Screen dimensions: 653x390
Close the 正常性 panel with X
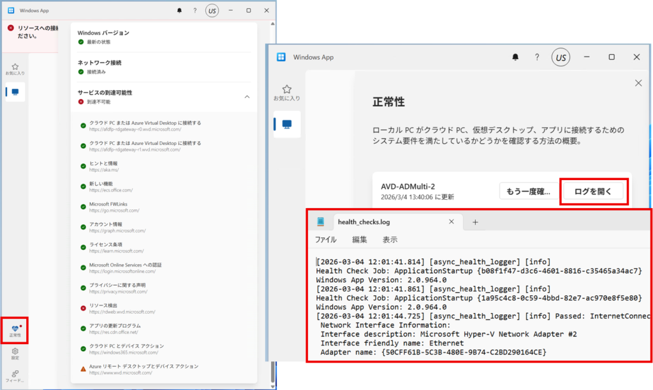pyautogui.click(x=638, y=83)
